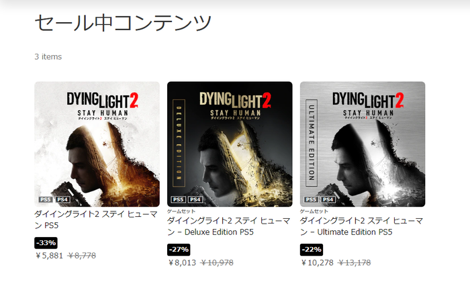470x288 pixels.
Task: Click the PS5 badge on Ultimate Edition
Action: click(x=311, y=199)
